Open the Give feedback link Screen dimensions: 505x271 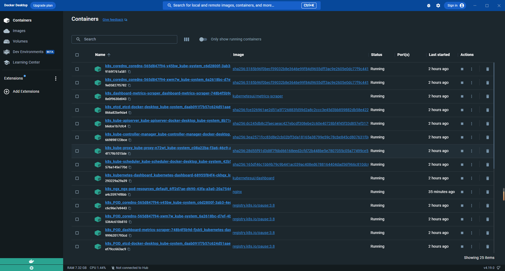(113, 20)
